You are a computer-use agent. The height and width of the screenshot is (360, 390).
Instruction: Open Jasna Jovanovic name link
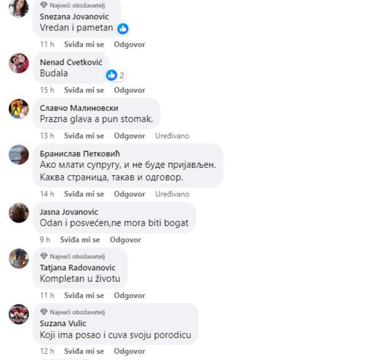[69, 212]
